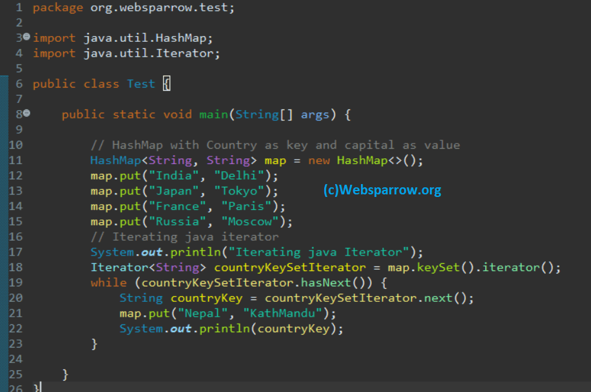
Task: Click the closing brace on line 25
Action: point(64,374)
